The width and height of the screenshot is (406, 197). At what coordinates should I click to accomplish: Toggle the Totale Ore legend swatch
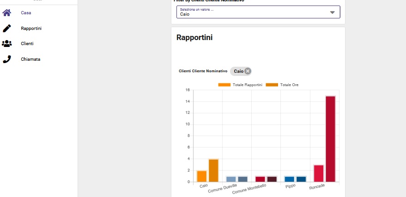point(272,85)
